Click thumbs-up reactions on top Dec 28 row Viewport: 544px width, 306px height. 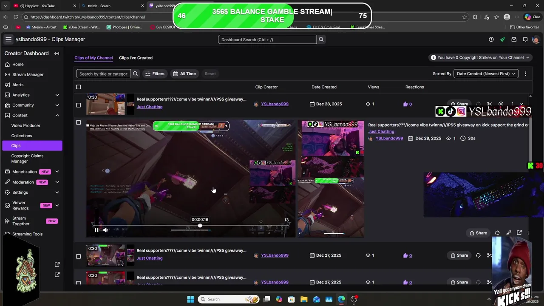(407, 104)
